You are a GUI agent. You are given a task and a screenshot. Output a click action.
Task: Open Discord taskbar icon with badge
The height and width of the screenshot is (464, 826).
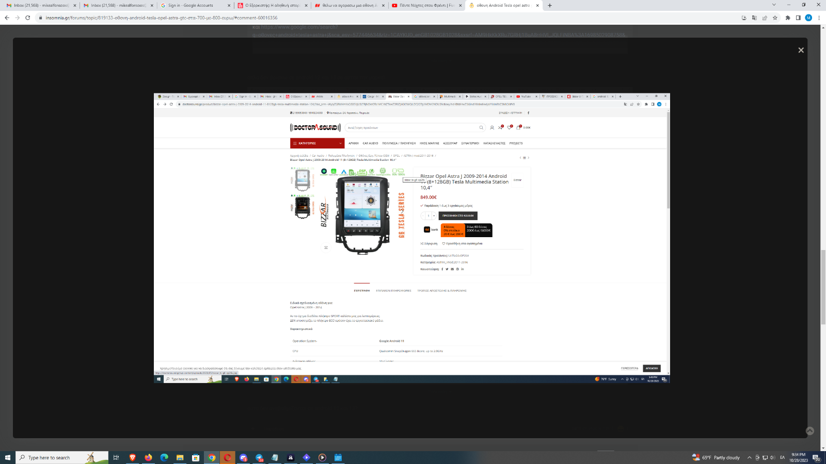click(x=243, y=457)
